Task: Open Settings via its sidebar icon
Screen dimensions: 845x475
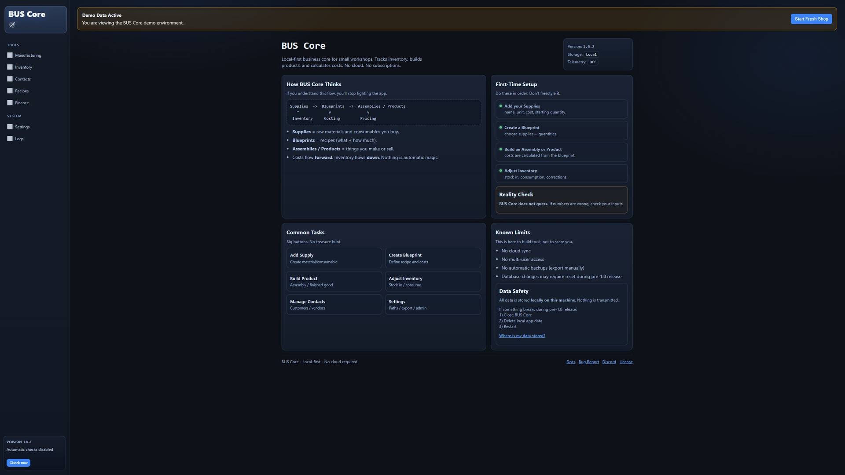Action: pos(10,127)
